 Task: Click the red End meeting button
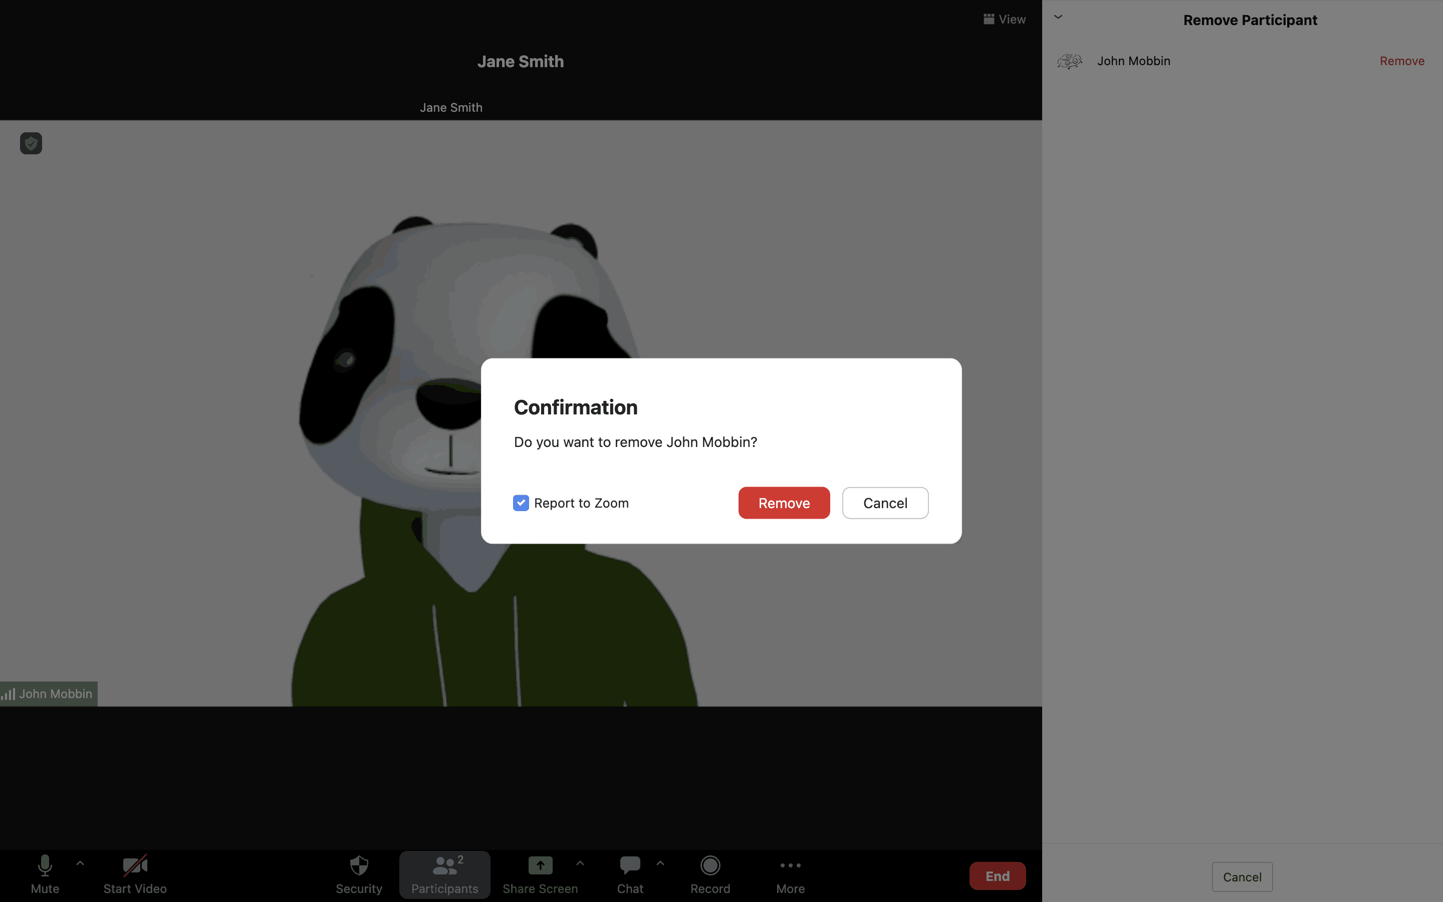[x=998, y=876]
